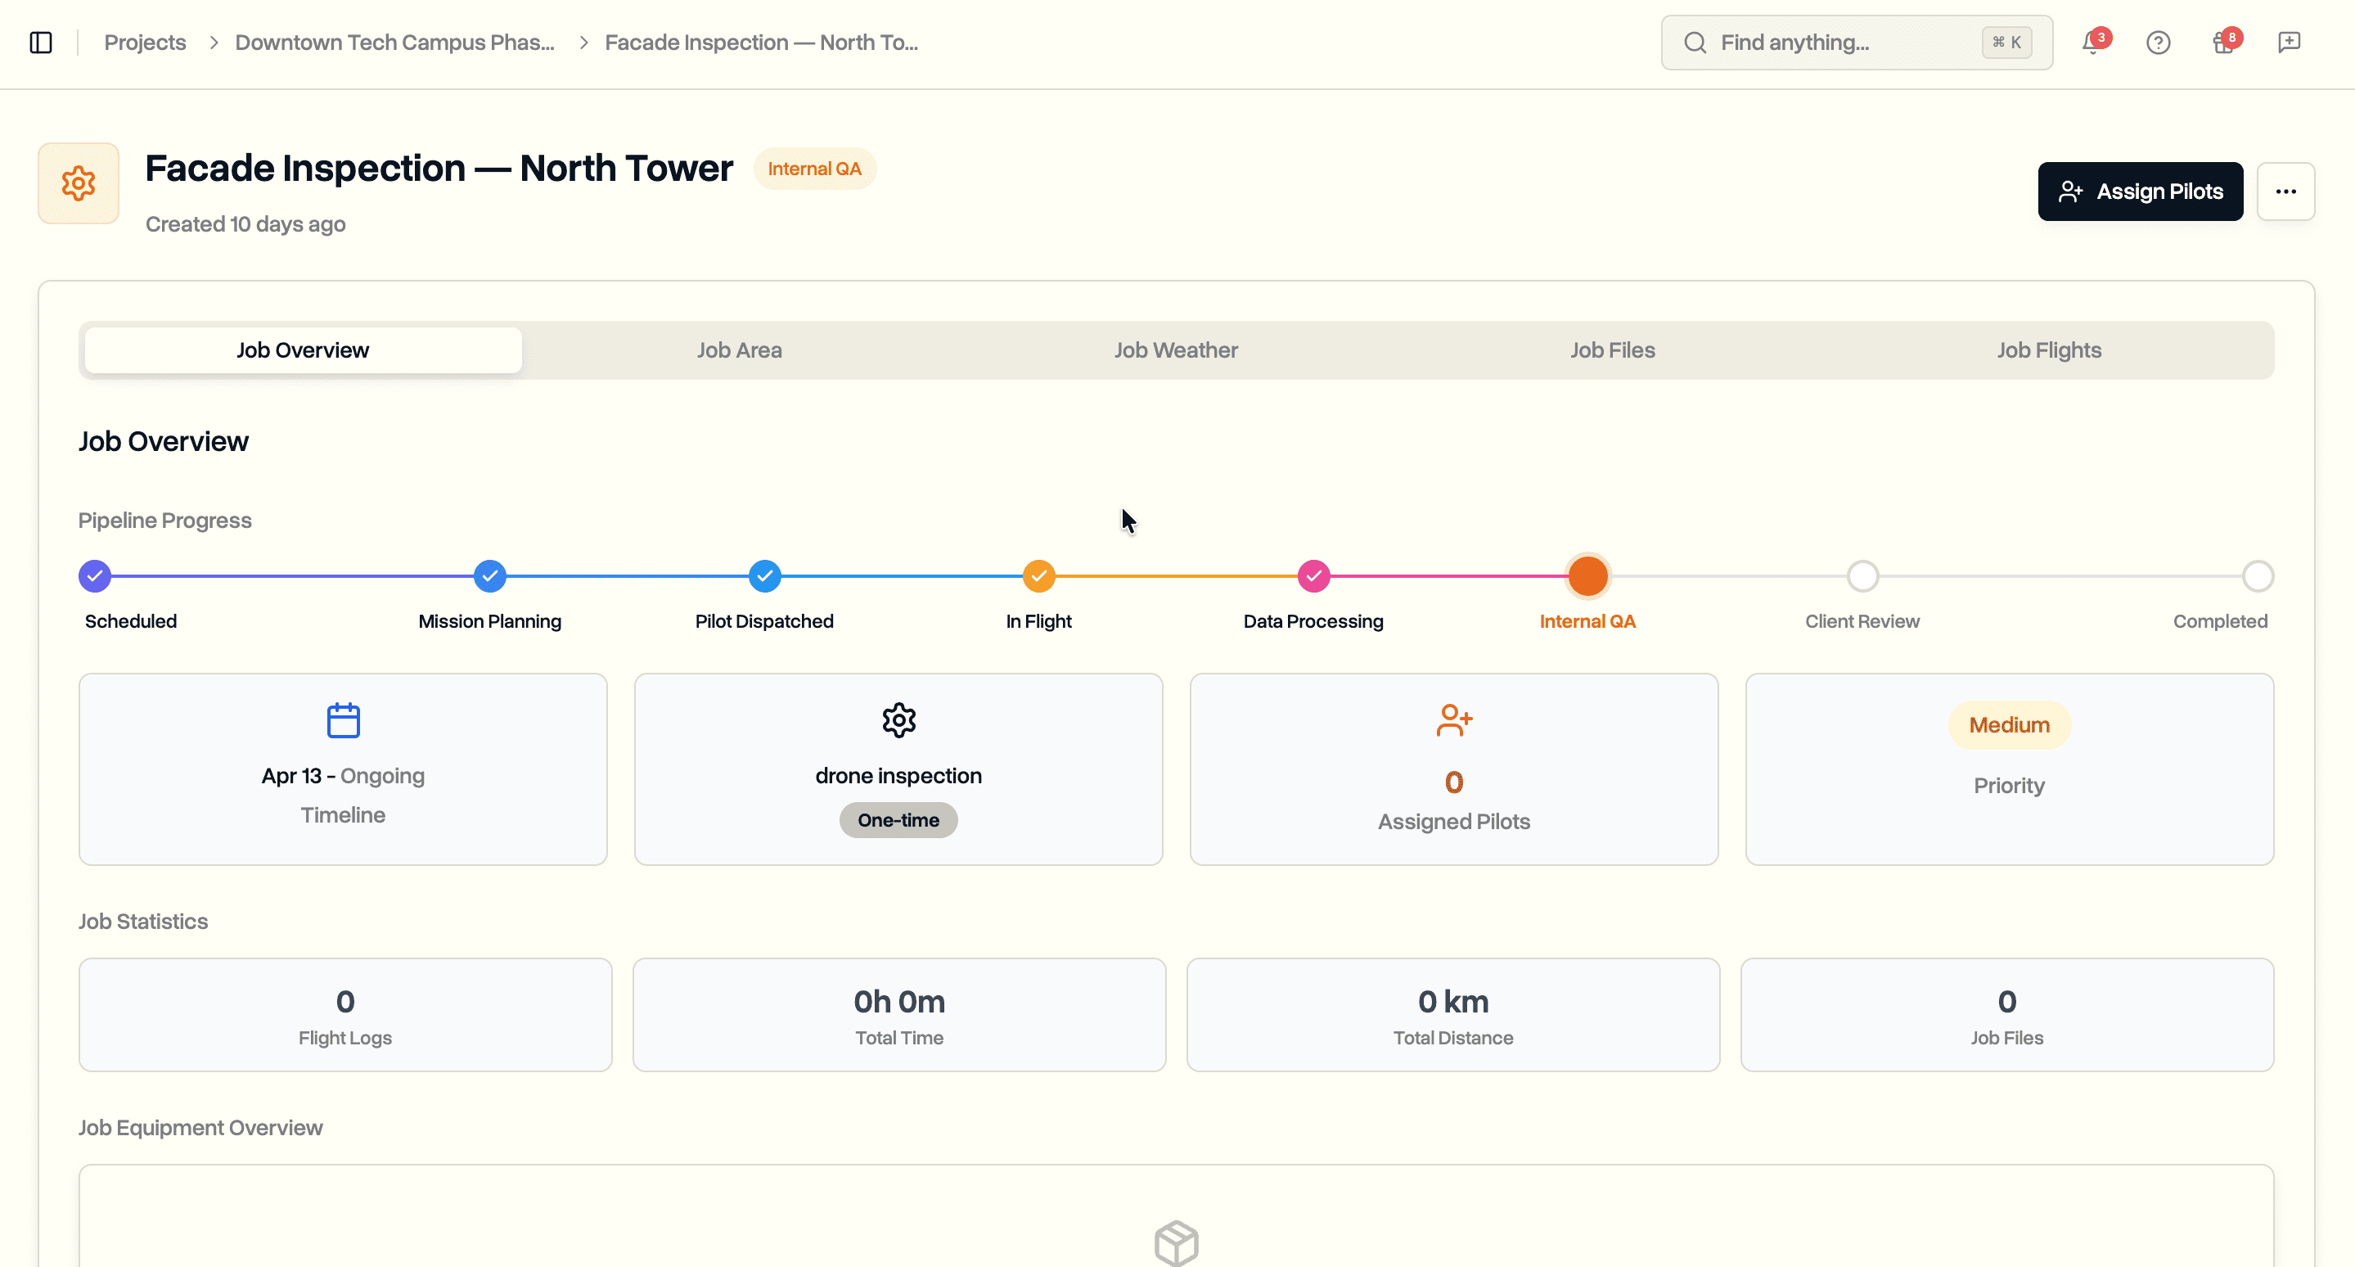Open the notifications bell

(x=2092, y=42)
